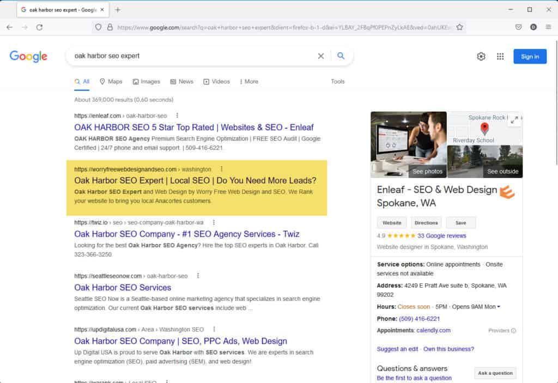
Task: Open a new tab with the plus icon
Action: [118, 10]
